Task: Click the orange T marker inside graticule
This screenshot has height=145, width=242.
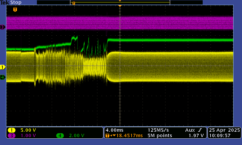Action: (15, 9)
